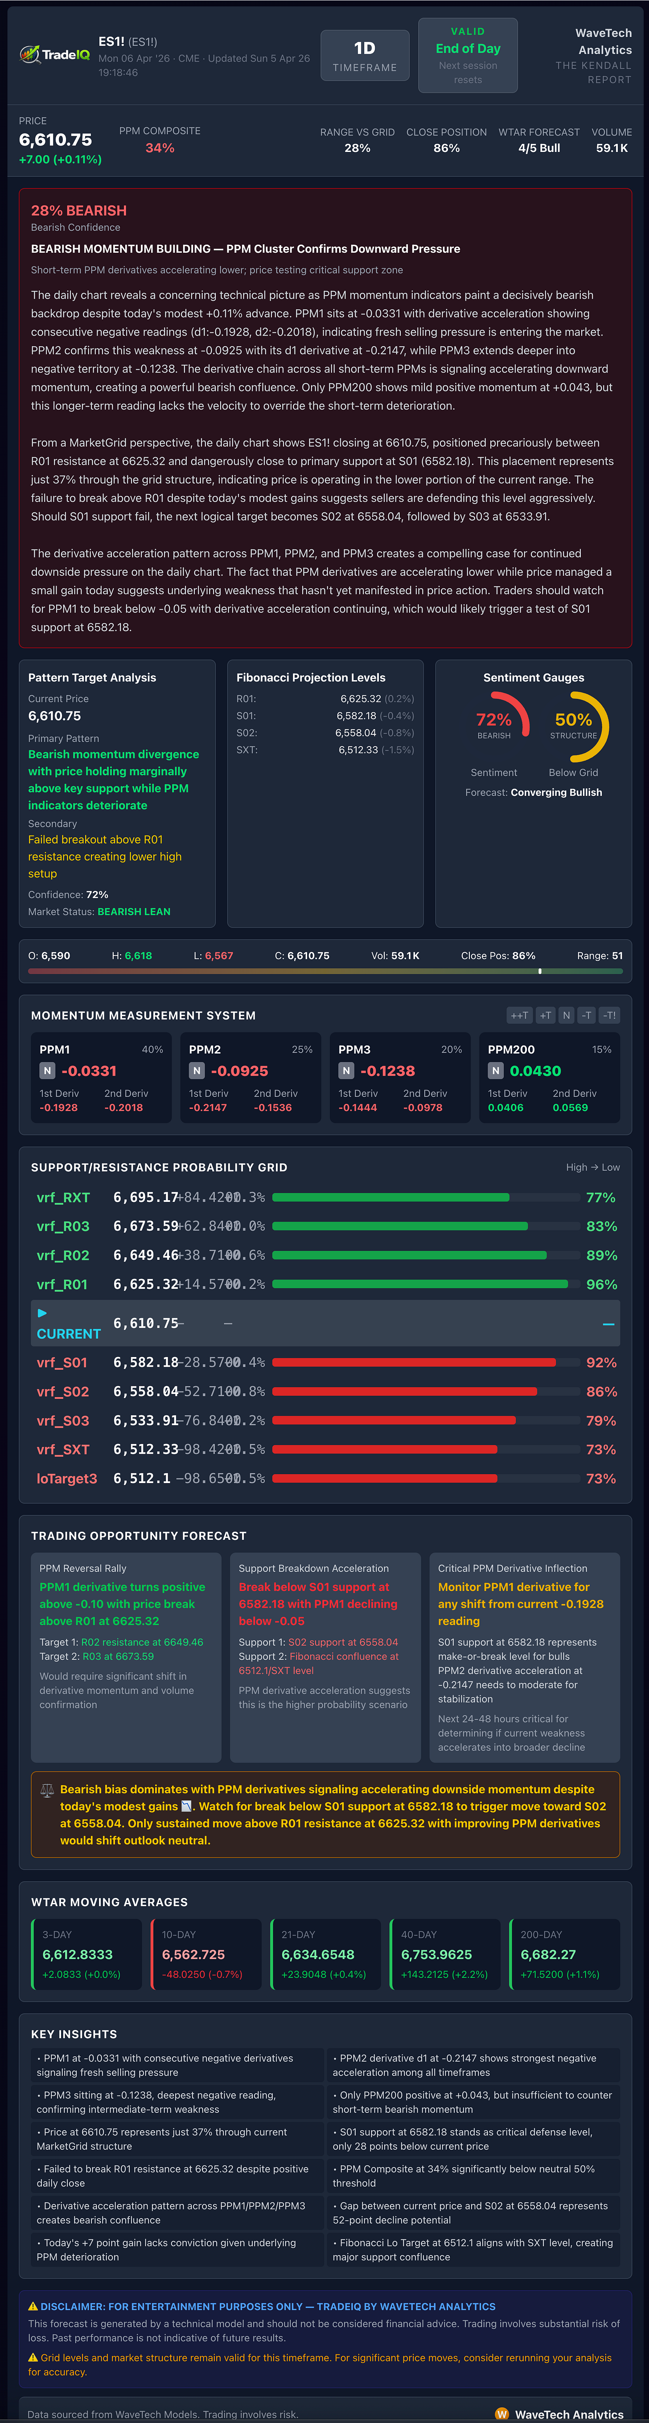Screen dimensions: 649x2423
Task: Click the N badge in PPM200 card
Action: [x=496, y=1070]
